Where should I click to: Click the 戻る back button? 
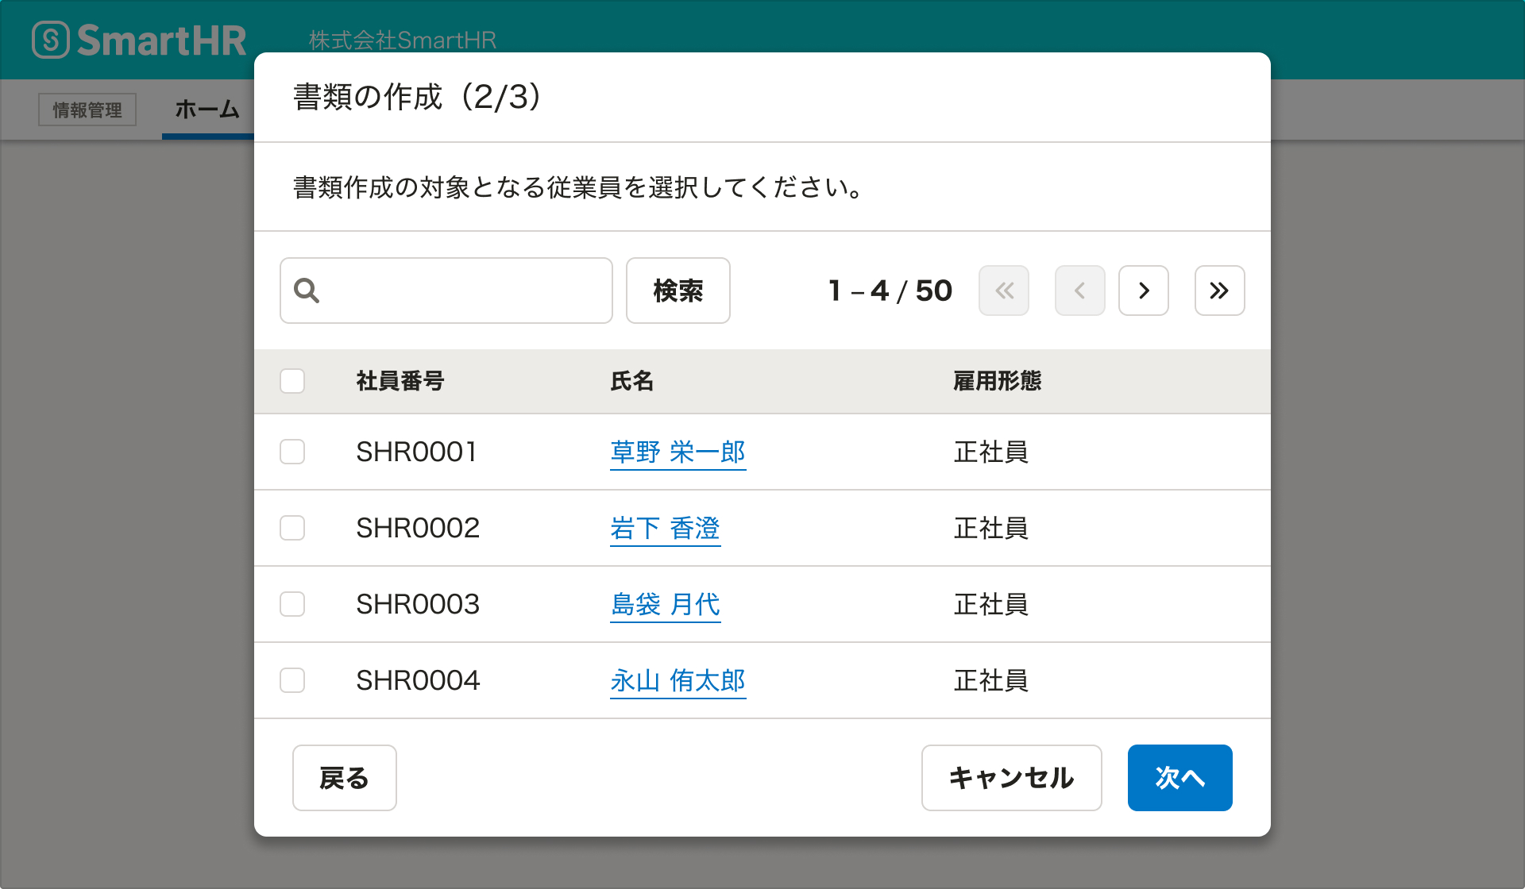point(344,778)
